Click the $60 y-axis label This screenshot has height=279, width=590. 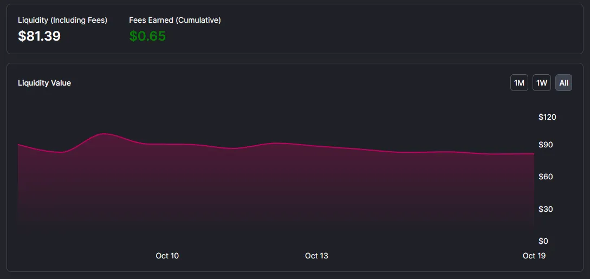[x=546, y=177]
